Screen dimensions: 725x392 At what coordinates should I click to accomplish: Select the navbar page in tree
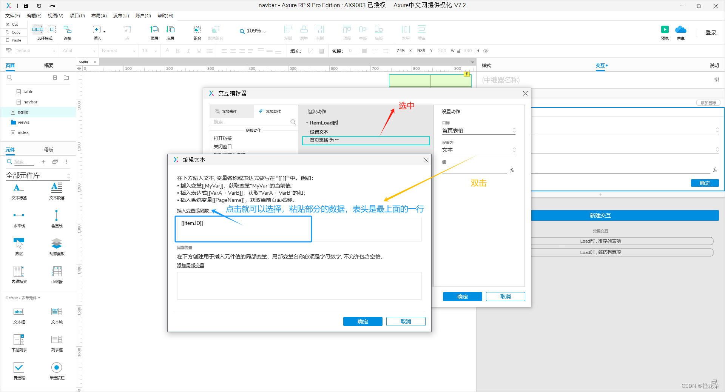[x=30, y=102]
